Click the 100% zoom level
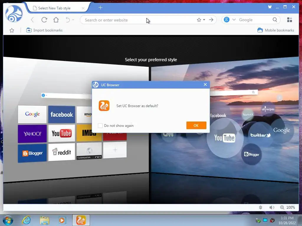Viewport: 302px width, 226px height. (x=290, y=207)
